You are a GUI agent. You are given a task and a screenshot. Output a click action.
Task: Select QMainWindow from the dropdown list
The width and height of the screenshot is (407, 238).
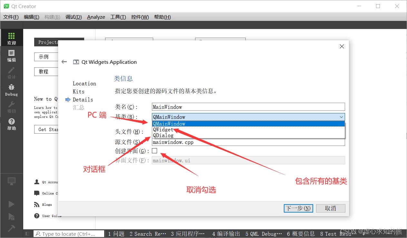tap(248, 124)
